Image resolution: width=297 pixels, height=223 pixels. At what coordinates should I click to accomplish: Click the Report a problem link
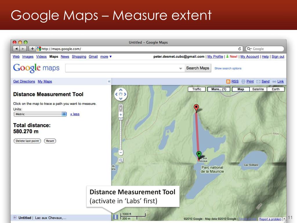coord(270,219)
